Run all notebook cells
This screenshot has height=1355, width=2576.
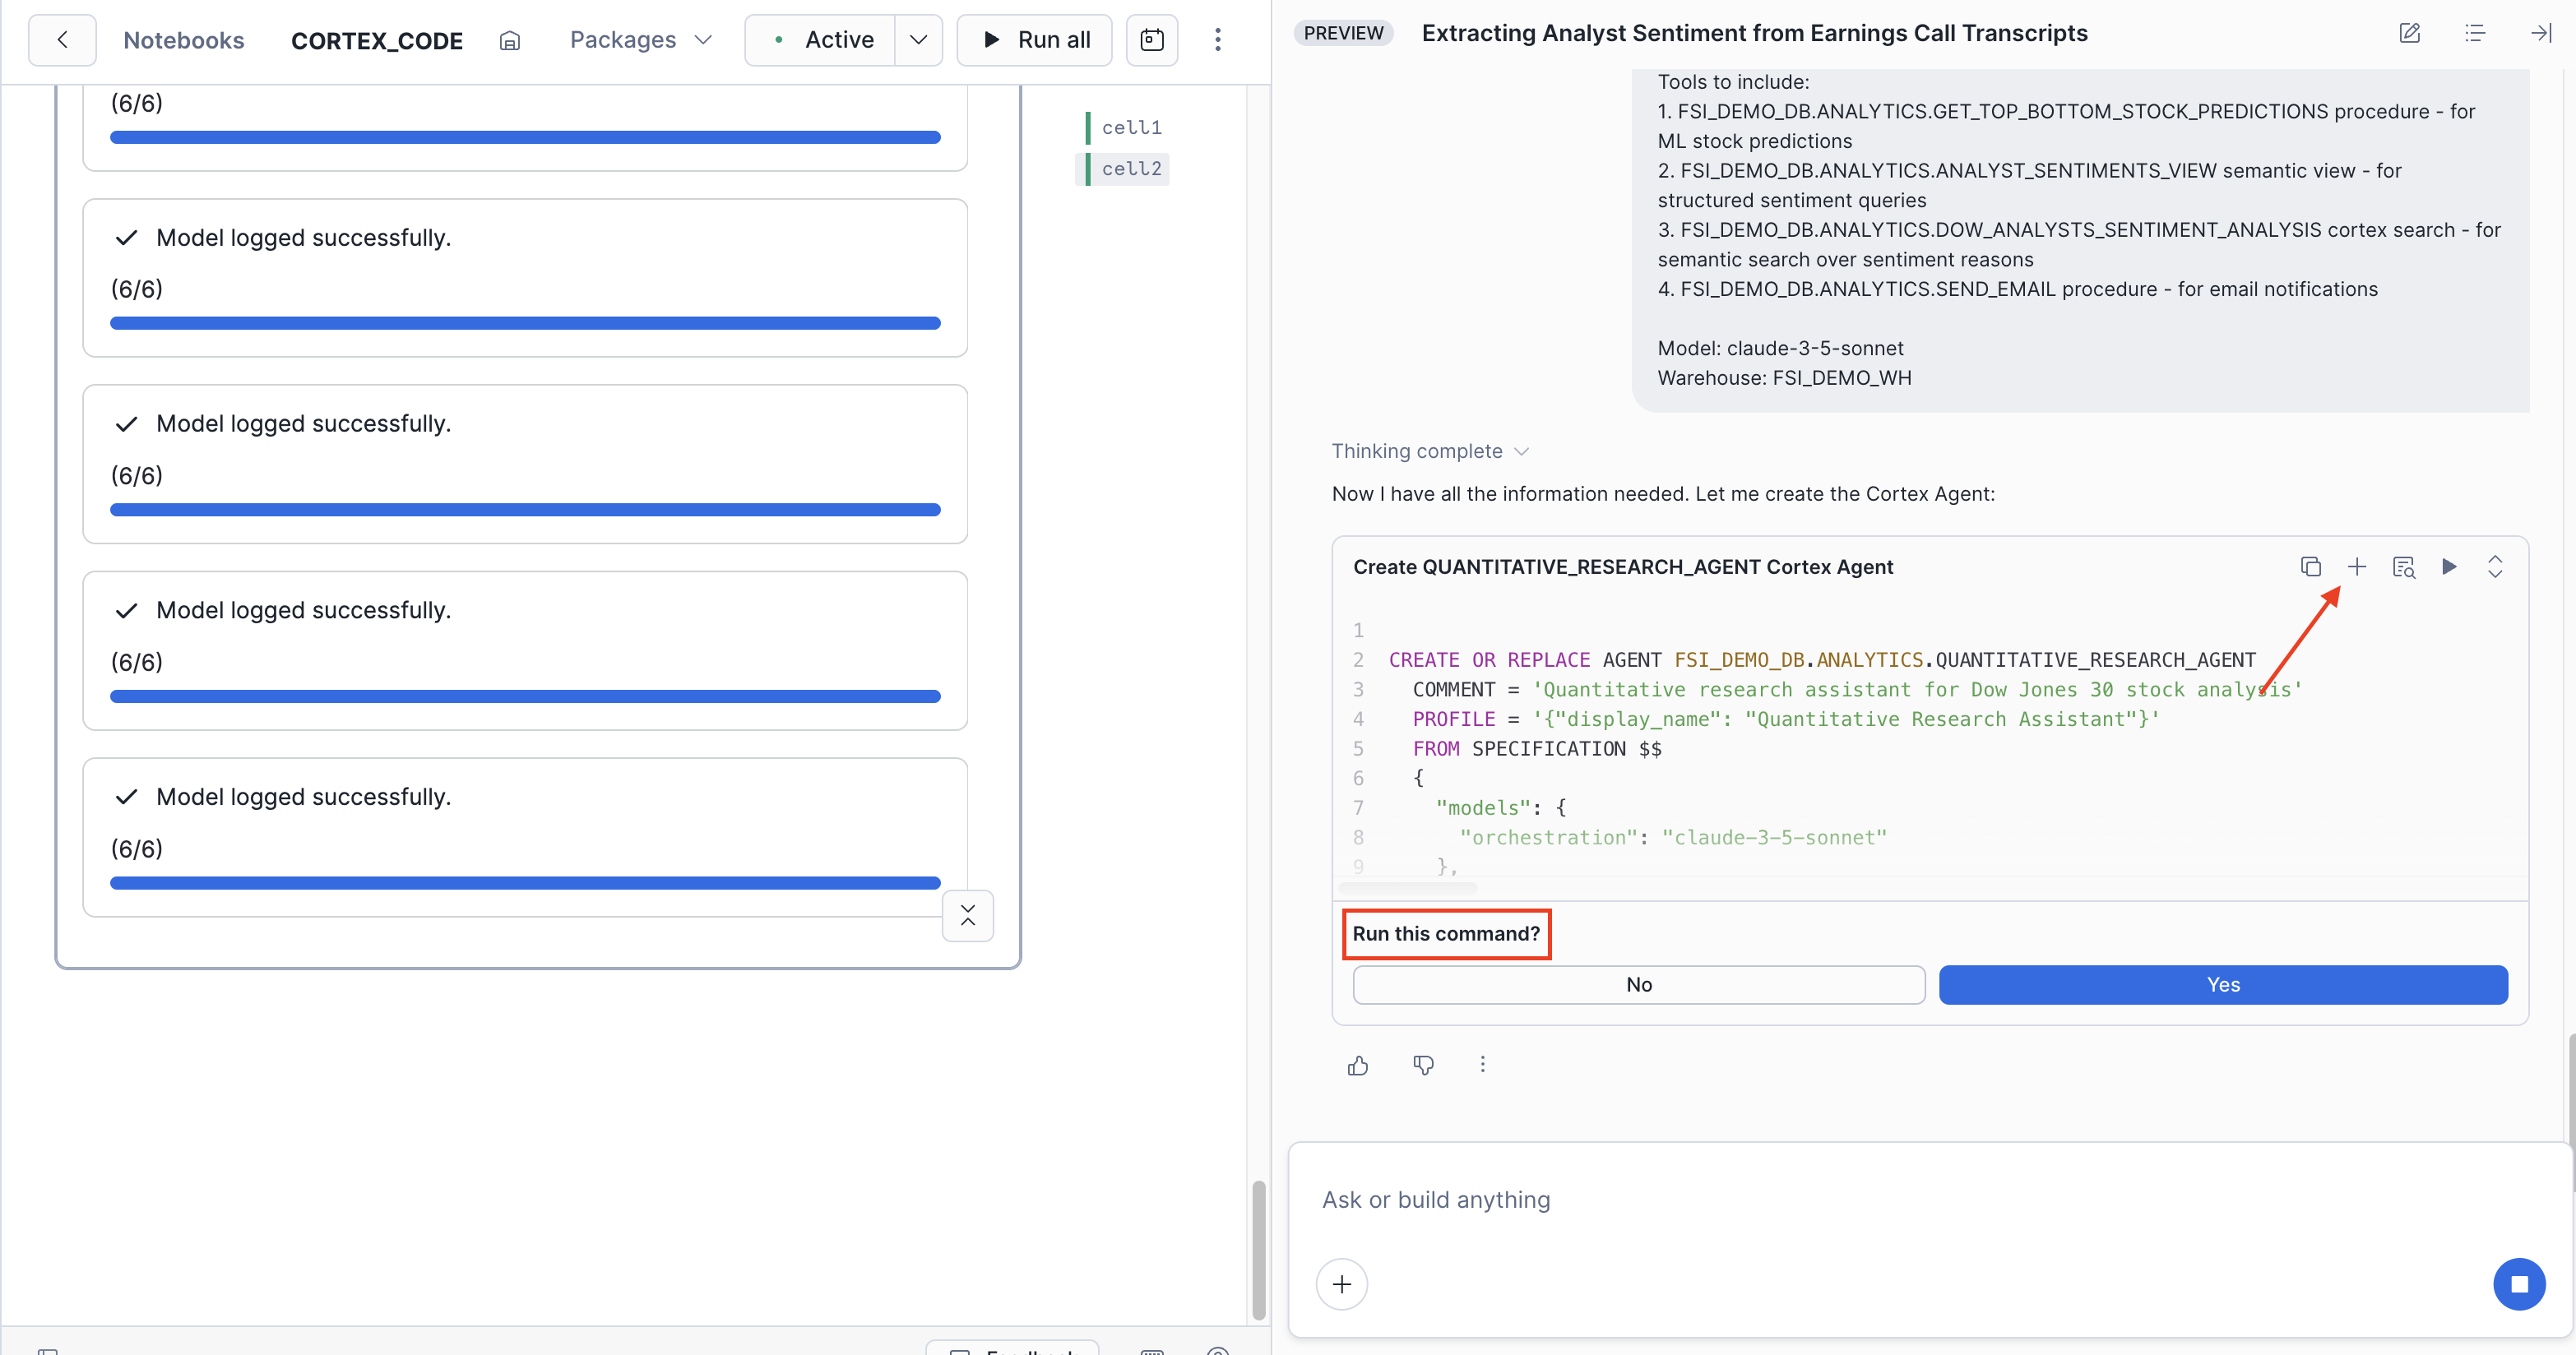[1034, 40]
